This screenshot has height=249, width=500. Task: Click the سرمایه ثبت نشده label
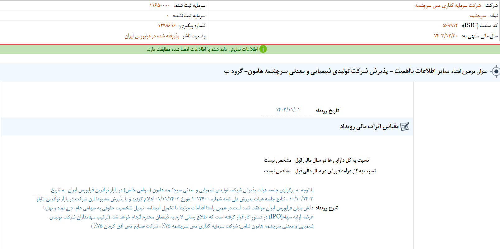[x=189, y=16]
